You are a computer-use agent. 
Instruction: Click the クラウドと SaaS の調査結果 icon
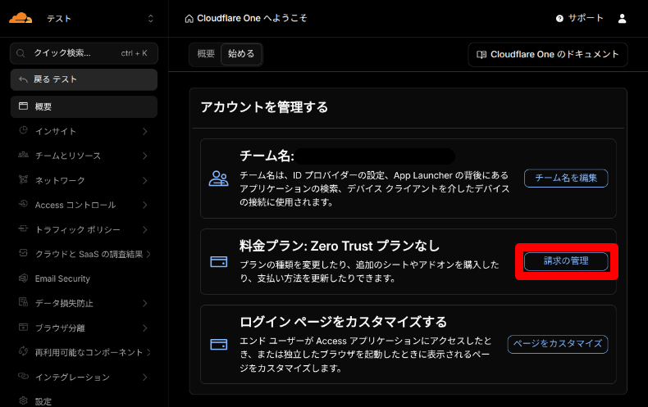(x=23, y=253)
